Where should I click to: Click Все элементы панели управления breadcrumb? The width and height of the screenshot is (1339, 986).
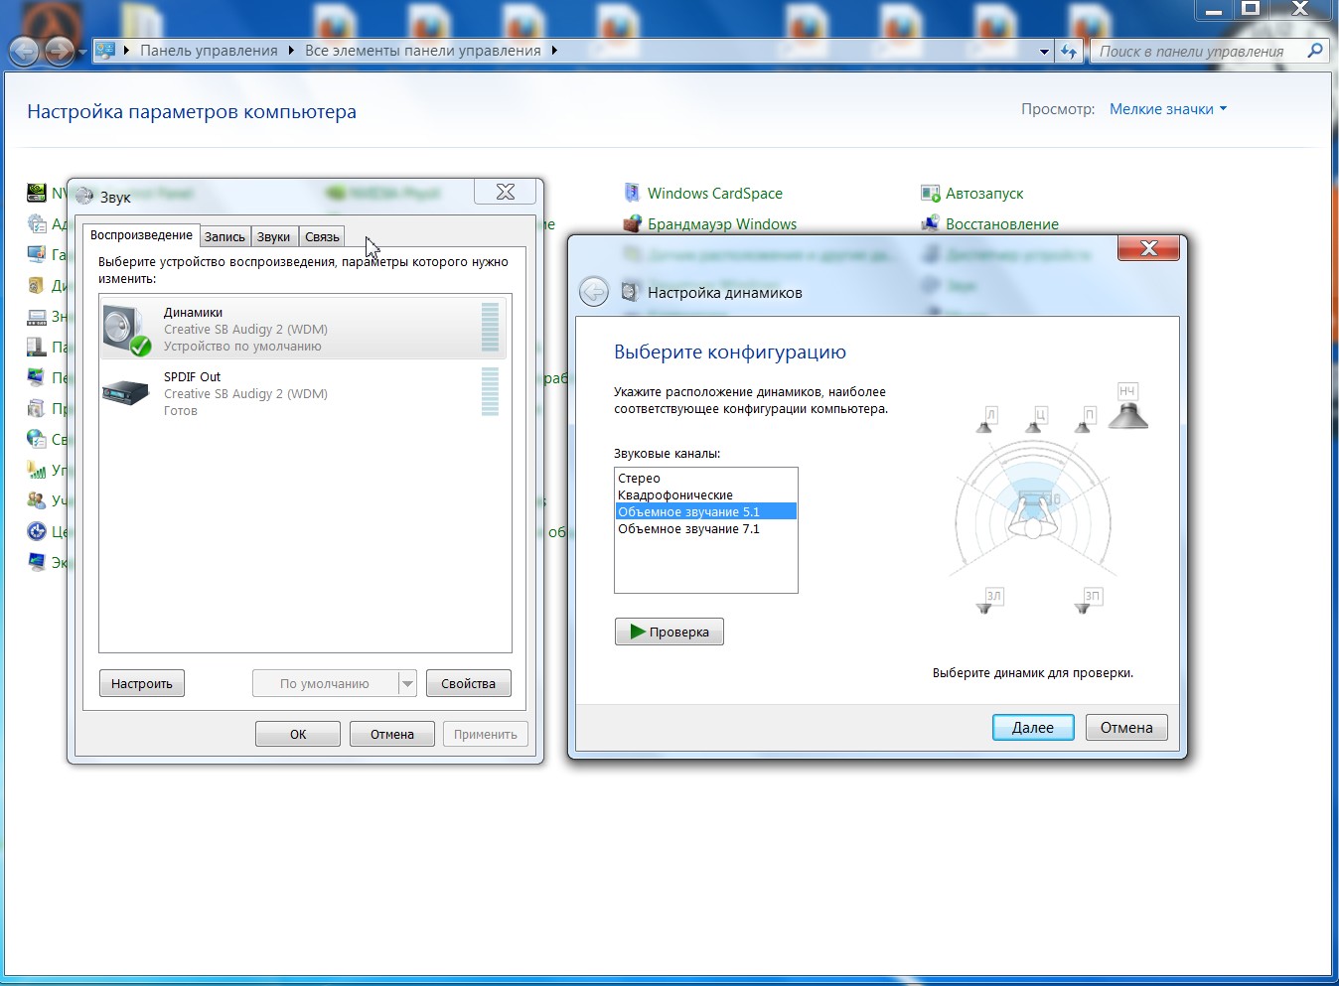pos(423,51)
